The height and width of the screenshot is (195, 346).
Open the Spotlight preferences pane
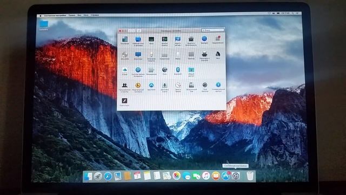pos(204,38)
